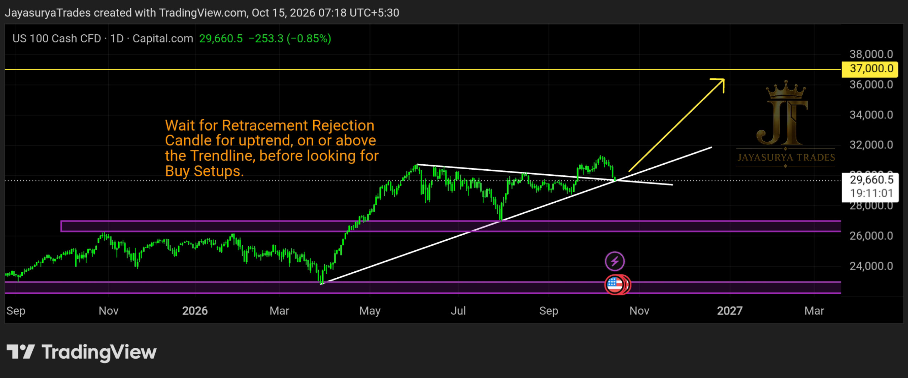Screen dimensions: 908x378
Task: Click the 'US 100 Cash CFD' symbol title
Action: click(57, 38)
